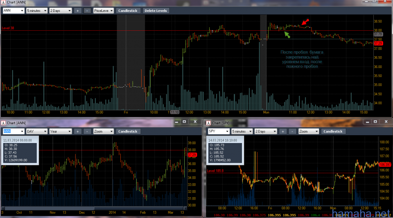393x218 pixels.
Task: Select the red Level 185.8 line label
Action: point(215,171)
